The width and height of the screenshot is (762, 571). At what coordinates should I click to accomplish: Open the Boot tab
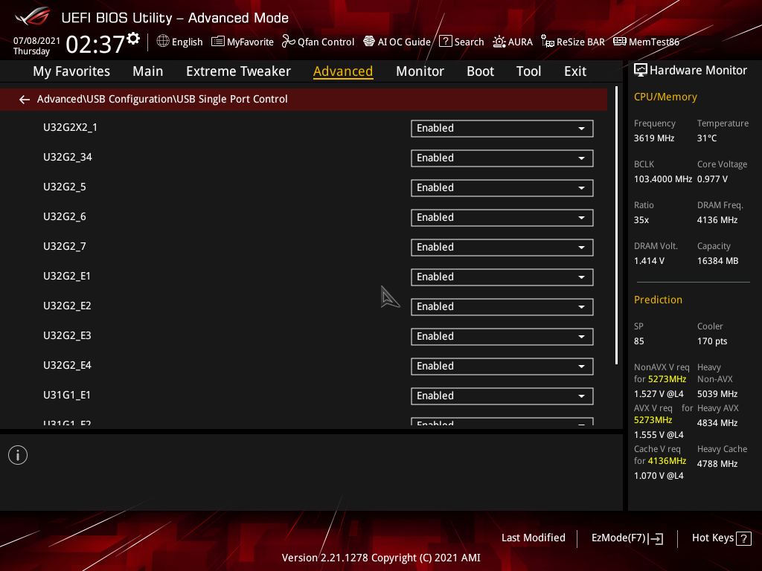click(480, 71)
